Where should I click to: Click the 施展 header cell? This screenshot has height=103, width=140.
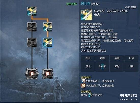(117, 58)
